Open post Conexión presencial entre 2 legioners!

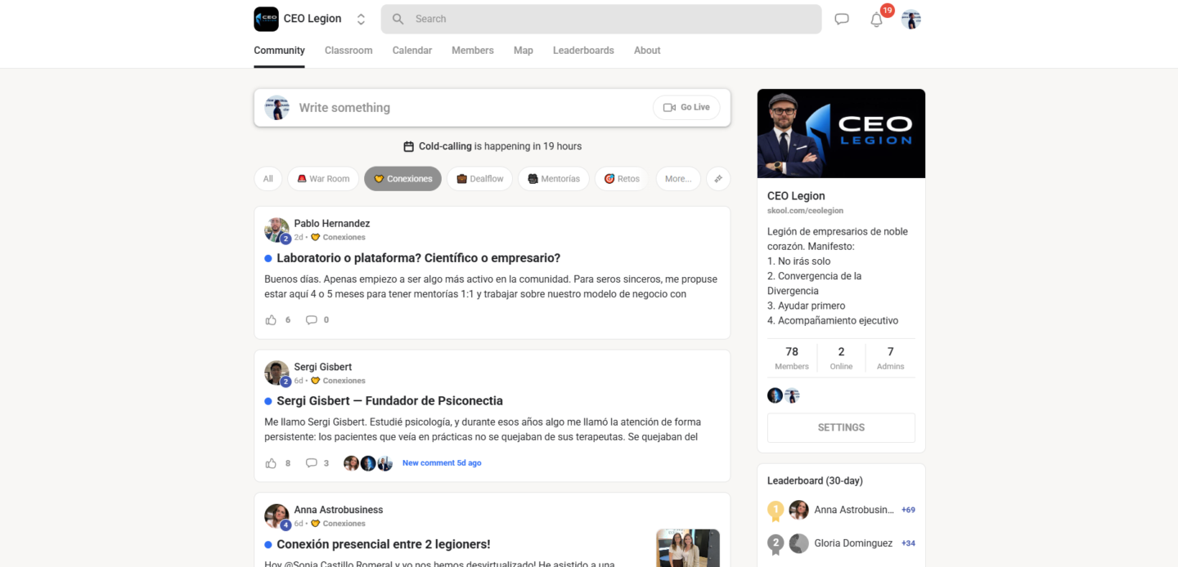point(383,544)
